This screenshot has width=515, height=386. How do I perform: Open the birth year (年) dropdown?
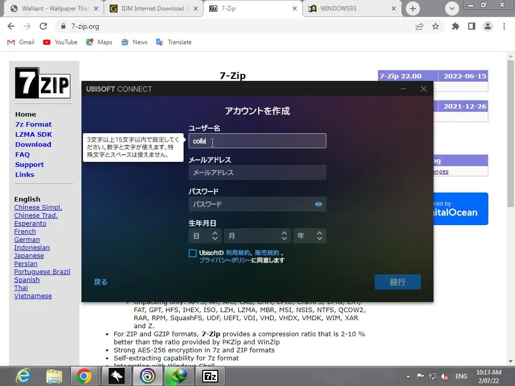[310, 236]
